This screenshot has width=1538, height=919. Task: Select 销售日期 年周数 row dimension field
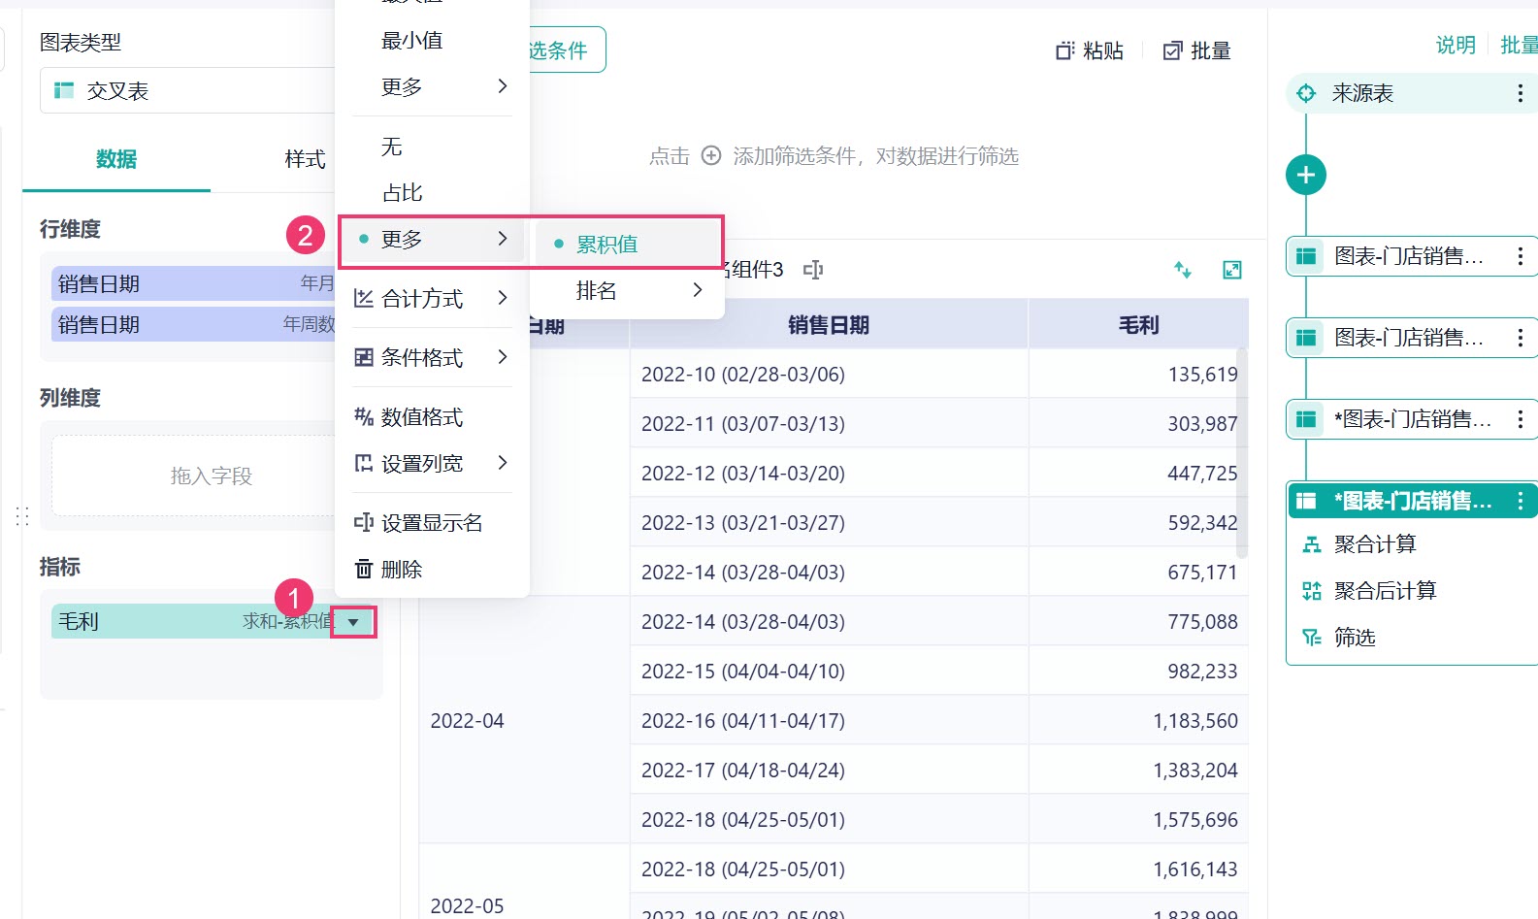194,324
